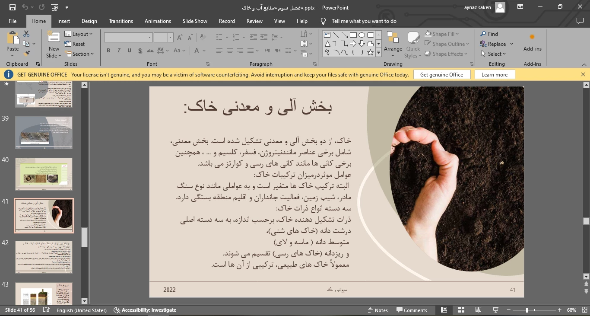The height and width of the screenshot is (316, 590).
Task: Expand the Select dropdown in Editing
Action: coord(494,54)
